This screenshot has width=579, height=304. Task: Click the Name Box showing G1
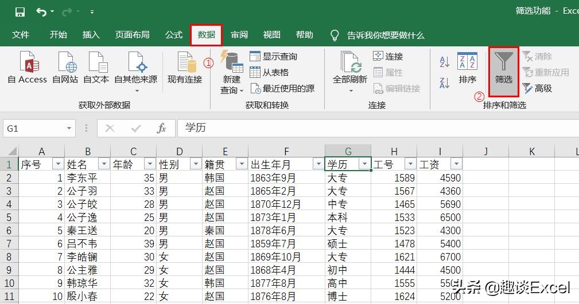(33, 129)
